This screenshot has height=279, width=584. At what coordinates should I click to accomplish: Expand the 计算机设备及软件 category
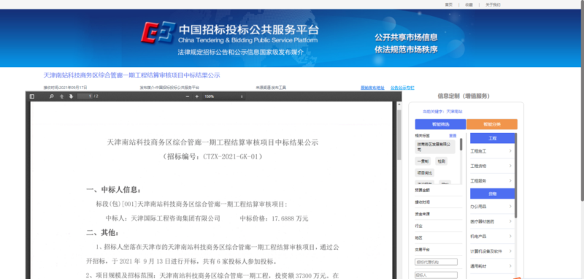491,251
